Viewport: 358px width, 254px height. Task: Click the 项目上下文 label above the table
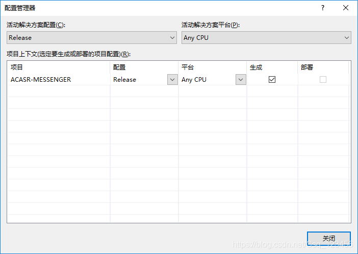point(68,54)
